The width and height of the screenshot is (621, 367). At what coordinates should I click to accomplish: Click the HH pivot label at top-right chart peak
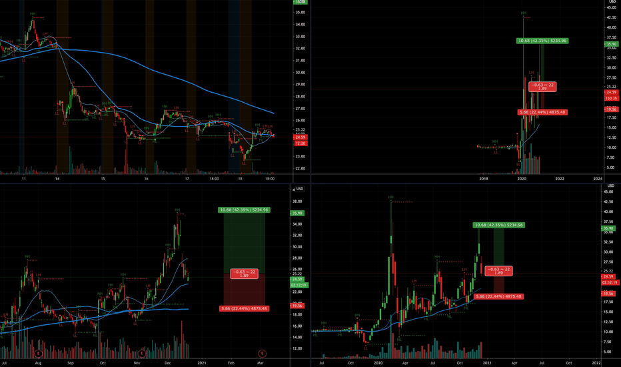click(x=524, y=13)
